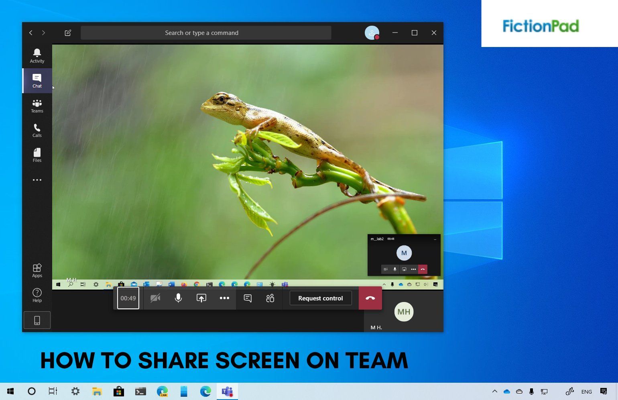Show the participants panel
This screenshot has height=400, width=618.
270,298
